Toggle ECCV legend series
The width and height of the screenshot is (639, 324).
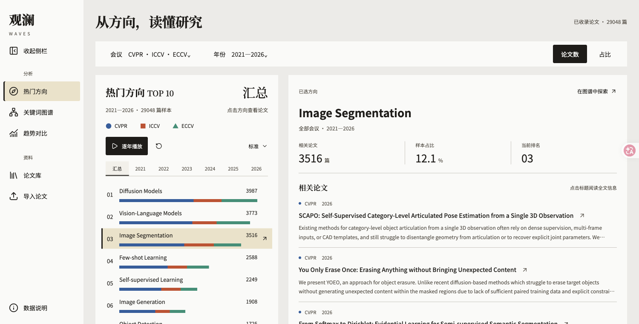[x=183, y=126]
